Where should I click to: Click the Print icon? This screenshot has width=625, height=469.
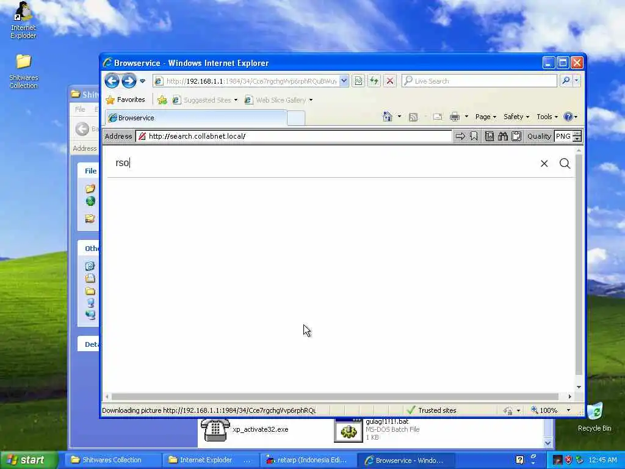(x=455, y=117)
